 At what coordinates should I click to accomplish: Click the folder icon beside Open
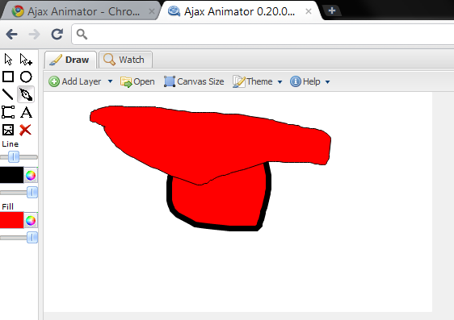[x=126, y=82]
